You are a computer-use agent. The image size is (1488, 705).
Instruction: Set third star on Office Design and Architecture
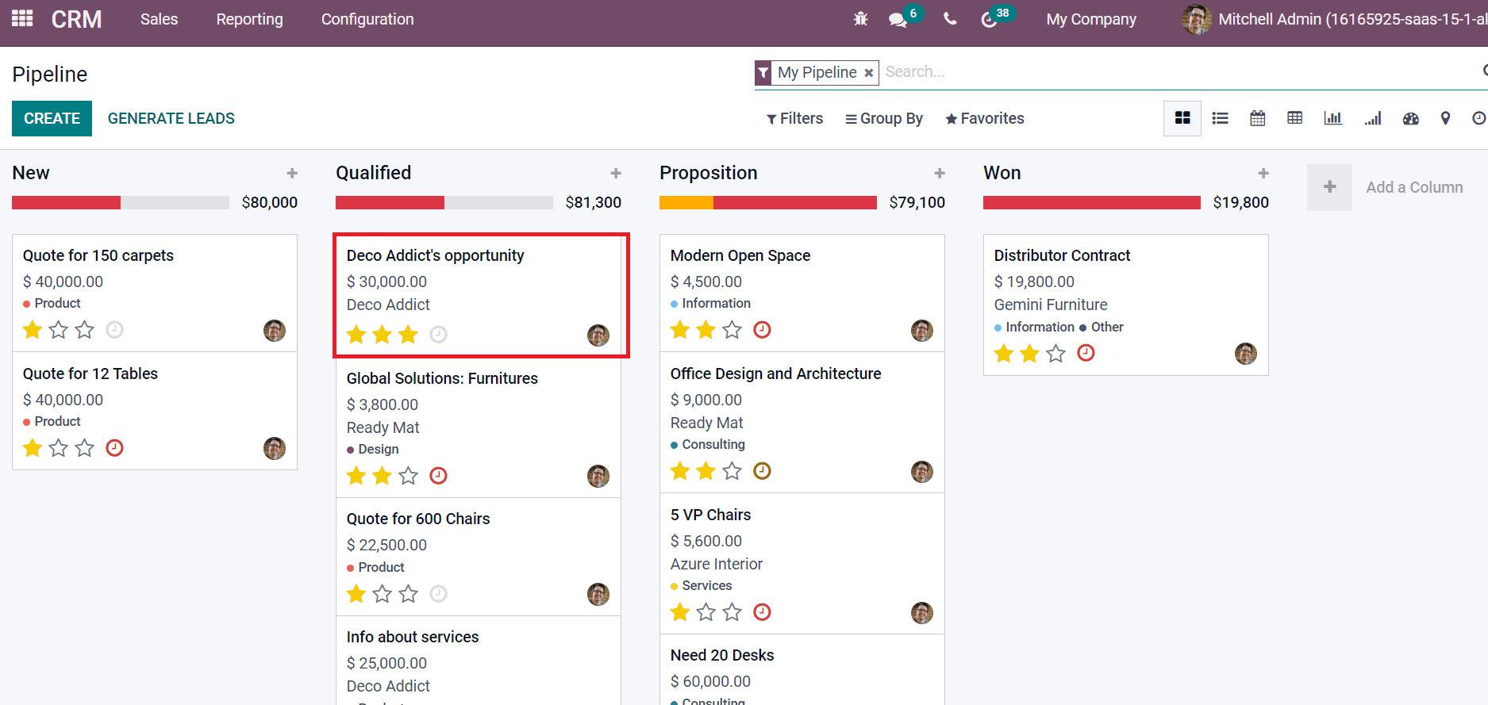[732, 471]
